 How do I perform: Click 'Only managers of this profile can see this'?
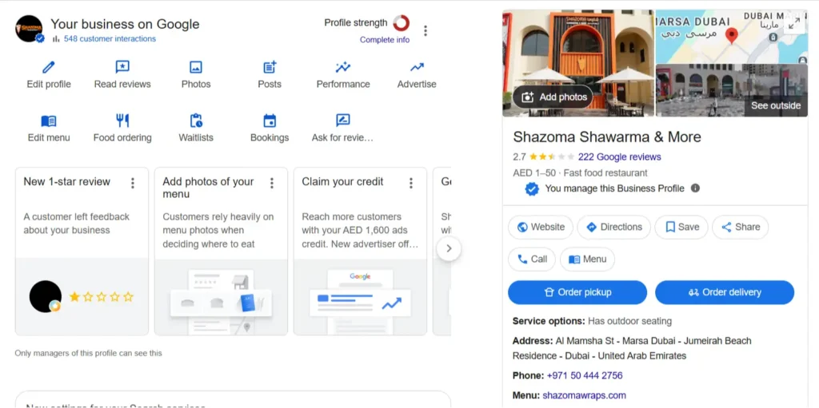pos(88,353)
